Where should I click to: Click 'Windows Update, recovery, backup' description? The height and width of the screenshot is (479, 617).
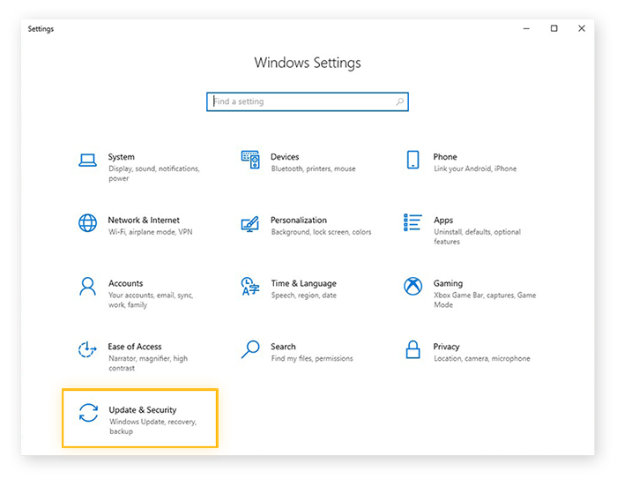click(152, 427)
